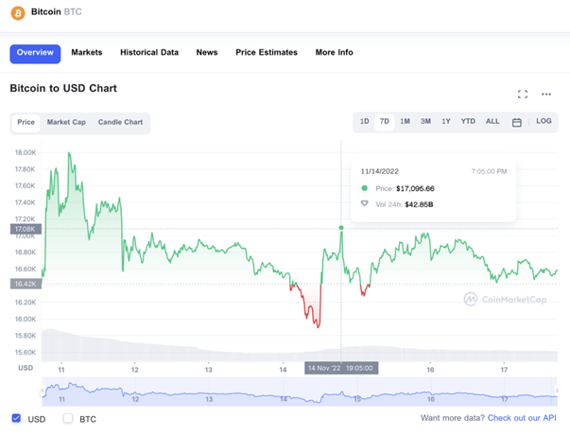Click the Bitcoin logo icon
The width and height of the screenshot is (570, 436).
[17, 14]
